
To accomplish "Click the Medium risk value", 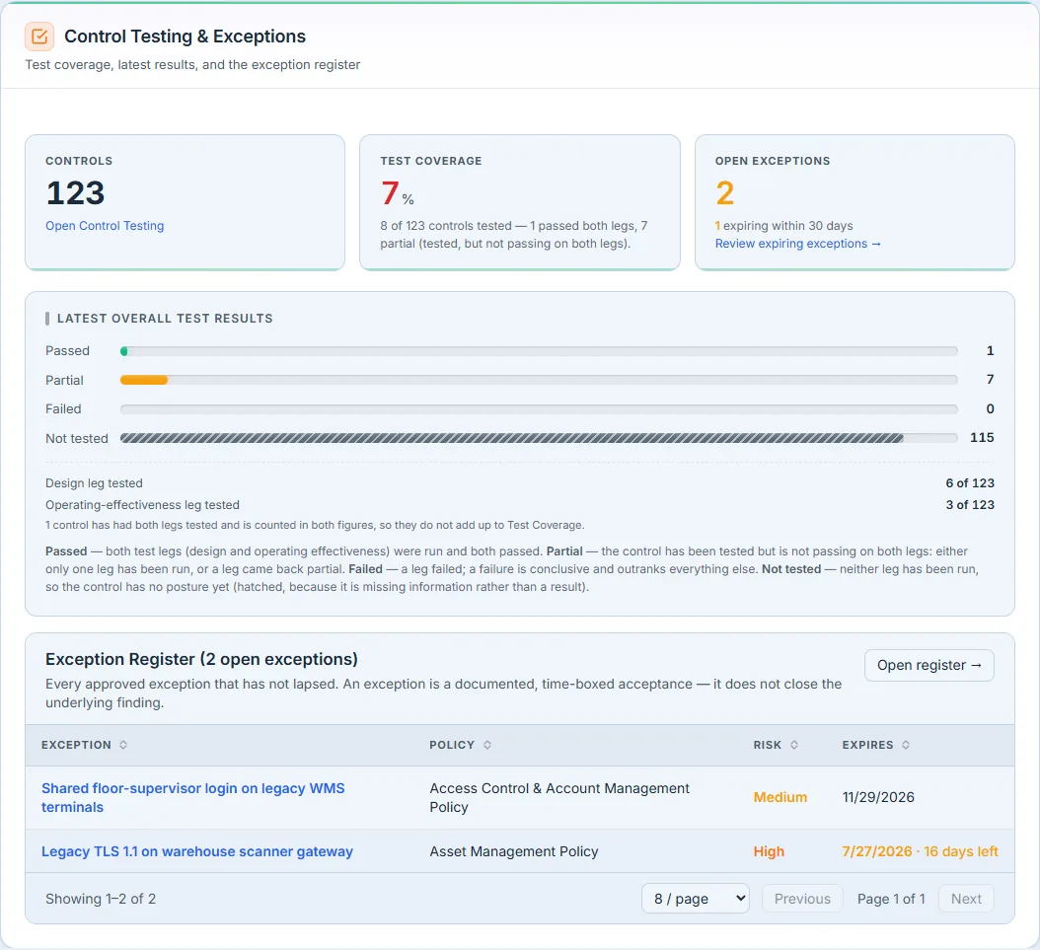I will (780, 797).
